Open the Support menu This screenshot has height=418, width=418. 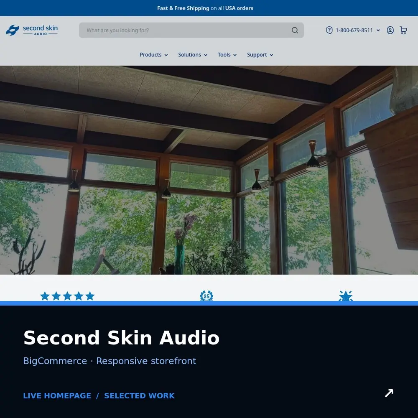point(260,55)
